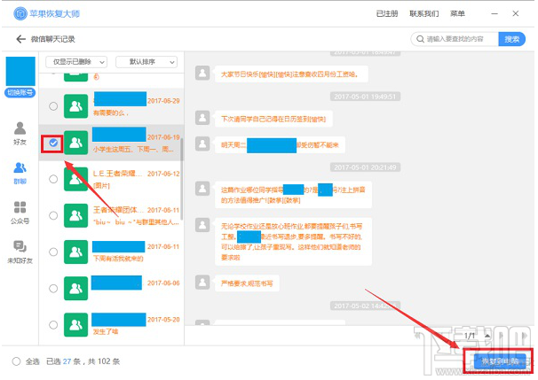Click the magnifier icon in search box
Image resolution: width=538 pixels, height=380 pixels.
click(x=420, y=39)
